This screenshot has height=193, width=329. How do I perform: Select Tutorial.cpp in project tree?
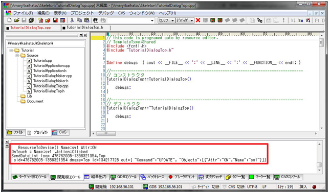[x=42, y=61]
